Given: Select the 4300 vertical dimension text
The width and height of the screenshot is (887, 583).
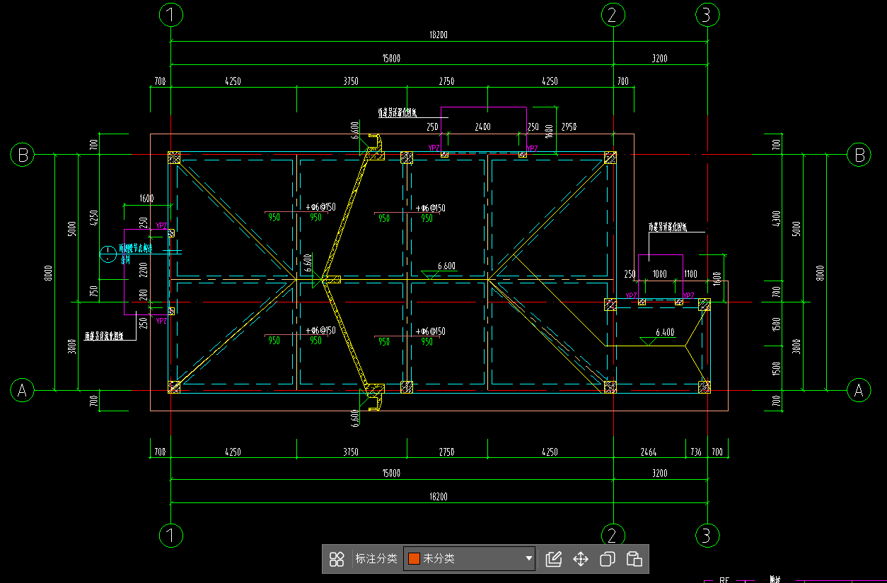Looking at the screenshot, I should (x=777, y=219).
